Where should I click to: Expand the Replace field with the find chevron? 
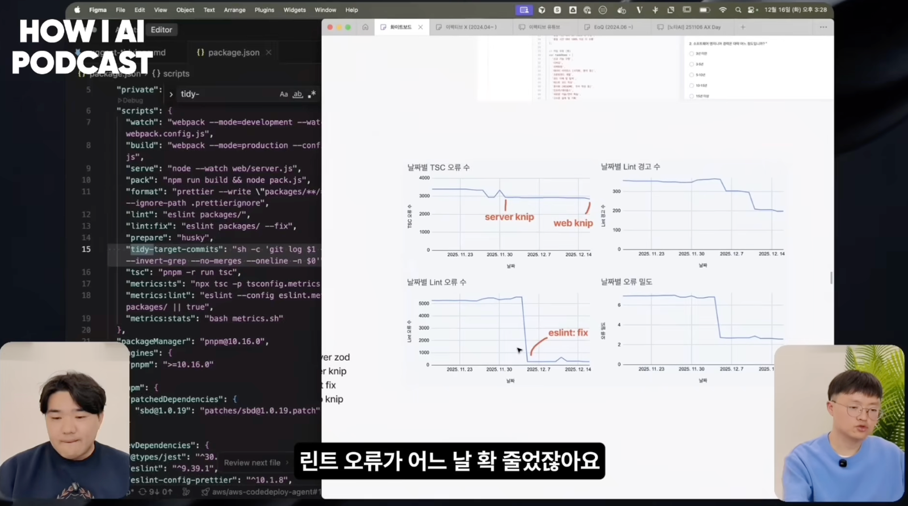[x=171, y=94]
